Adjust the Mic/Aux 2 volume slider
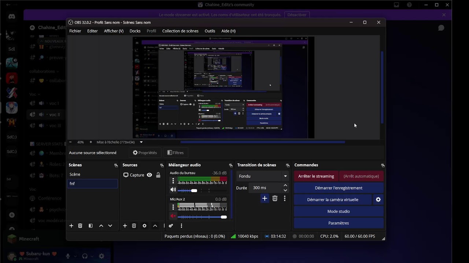 [x=202, y=217]
